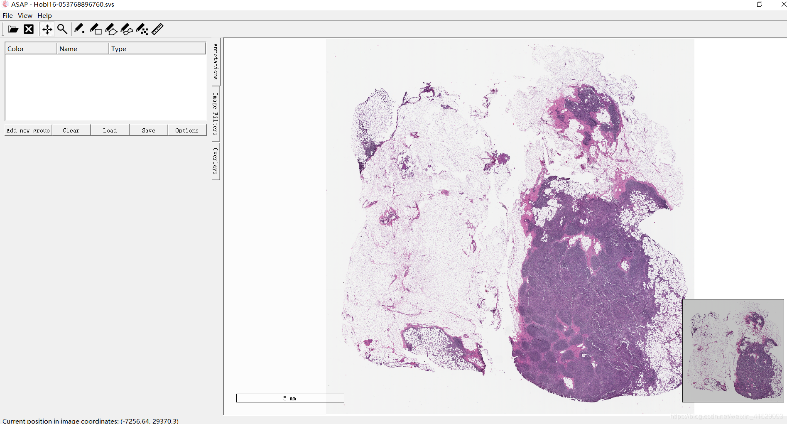Select the Rectangle annotation tool
Image resolution: width=787 pixels, height=424 pixels.
[96, 29]
